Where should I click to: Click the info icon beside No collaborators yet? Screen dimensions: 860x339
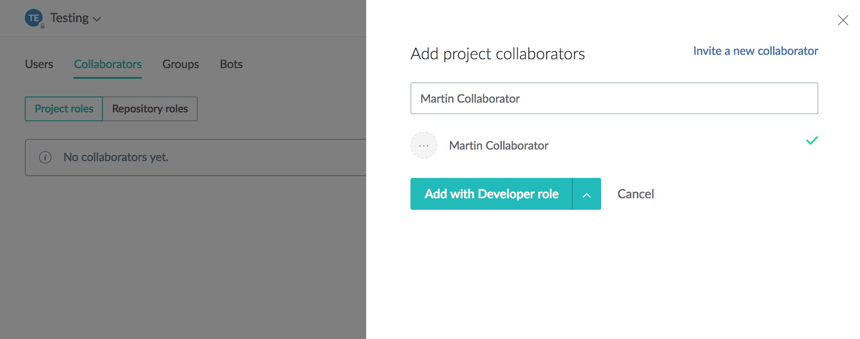(45, 157)
